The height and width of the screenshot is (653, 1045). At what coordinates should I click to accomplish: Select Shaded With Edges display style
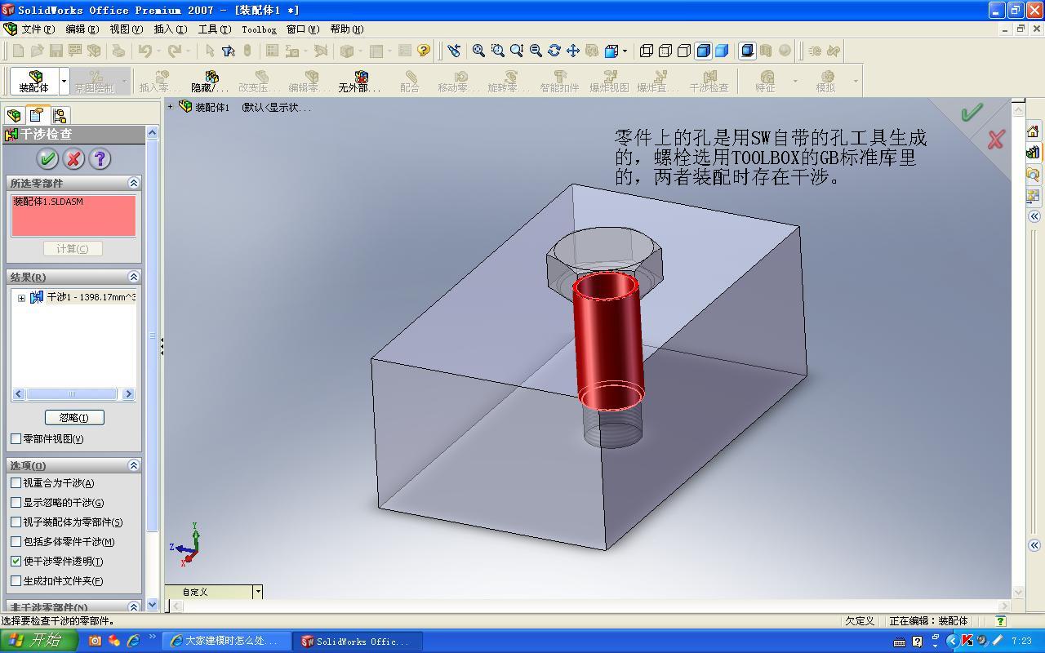(703, 51)
